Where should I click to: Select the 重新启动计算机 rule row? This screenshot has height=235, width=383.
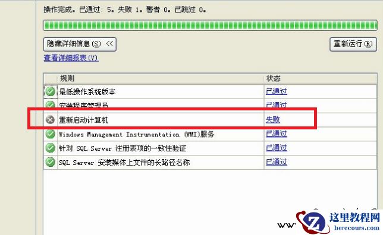[210, 120]
